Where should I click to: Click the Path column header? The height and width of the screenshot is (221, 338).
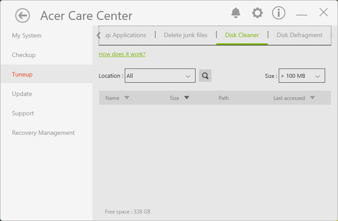[223, 98]
